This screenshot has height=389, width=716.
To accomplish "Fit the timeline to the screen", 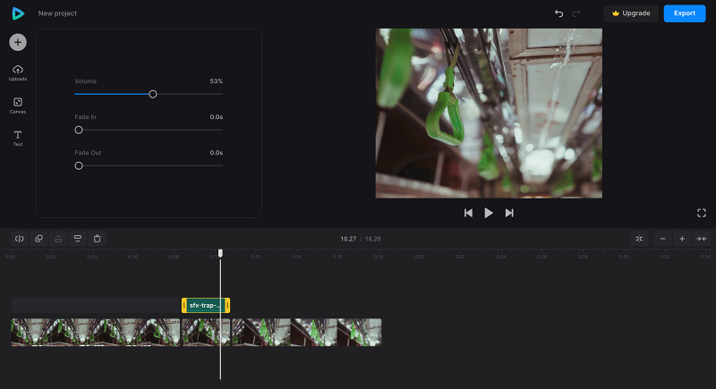I will pos(702,239).
